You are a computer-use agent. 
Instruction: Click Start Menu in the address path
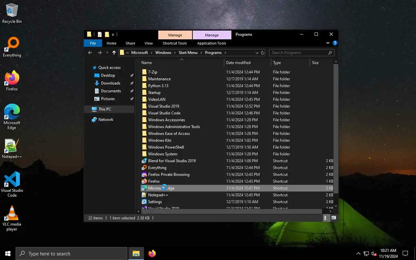click(188, 53)
